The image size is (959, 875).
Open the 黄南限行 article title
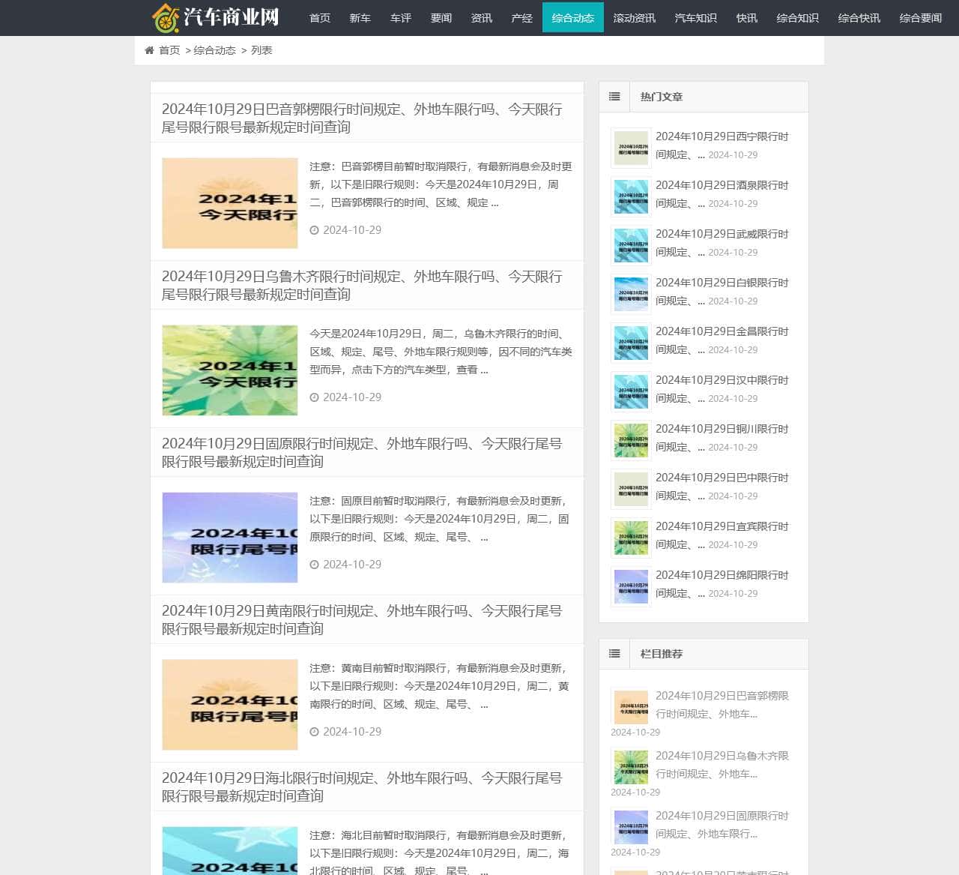(362, 620)
